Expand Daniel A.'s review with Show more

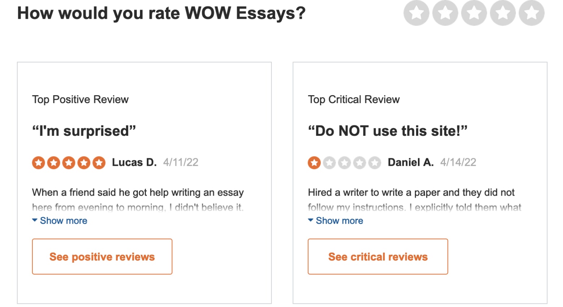tap(339, 221)
